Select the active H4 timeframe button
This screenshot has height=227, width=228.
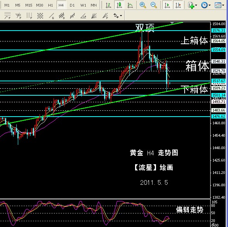click(61, 5)
